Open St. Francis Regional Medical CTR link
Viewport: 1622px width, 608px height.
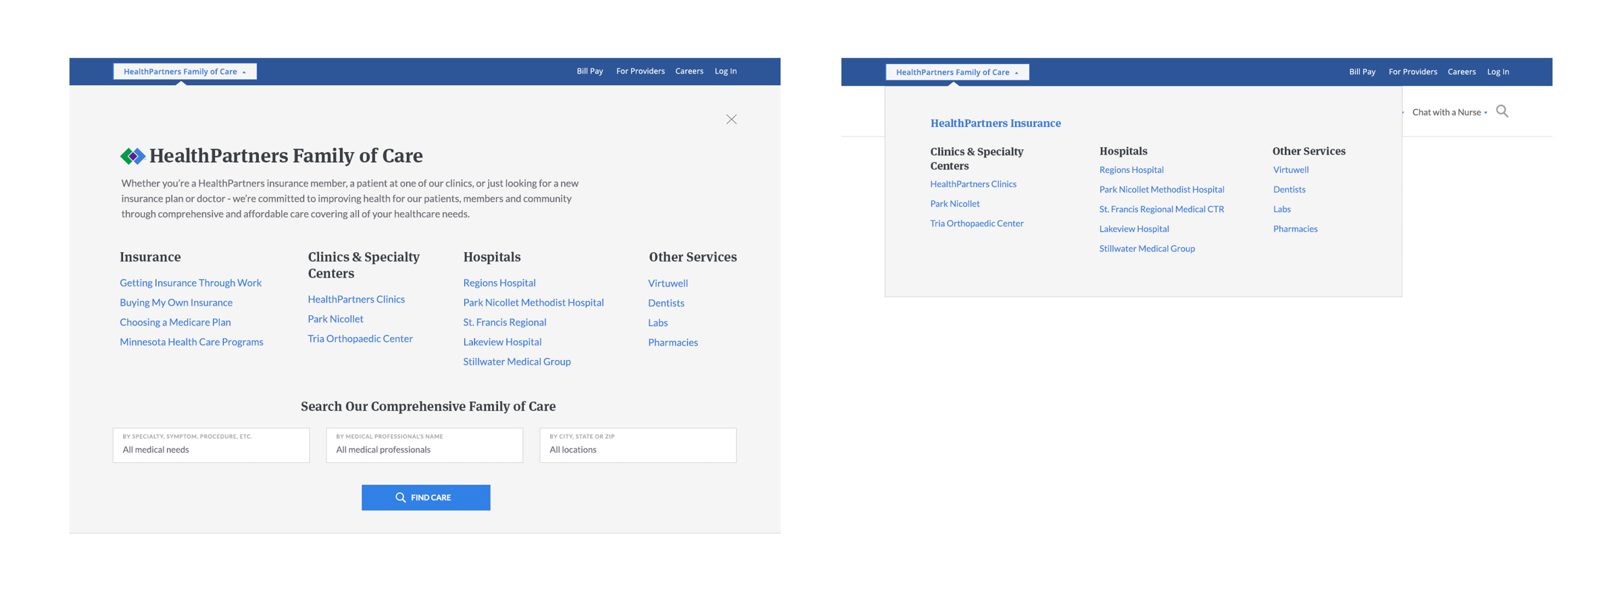pyautogui.click(x=1162, y=209)
